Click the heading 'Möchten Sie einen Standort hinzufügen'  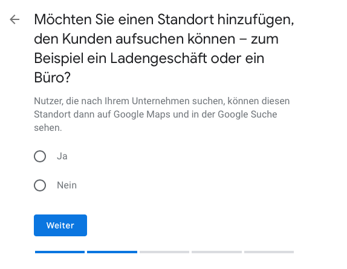point(164,19)
